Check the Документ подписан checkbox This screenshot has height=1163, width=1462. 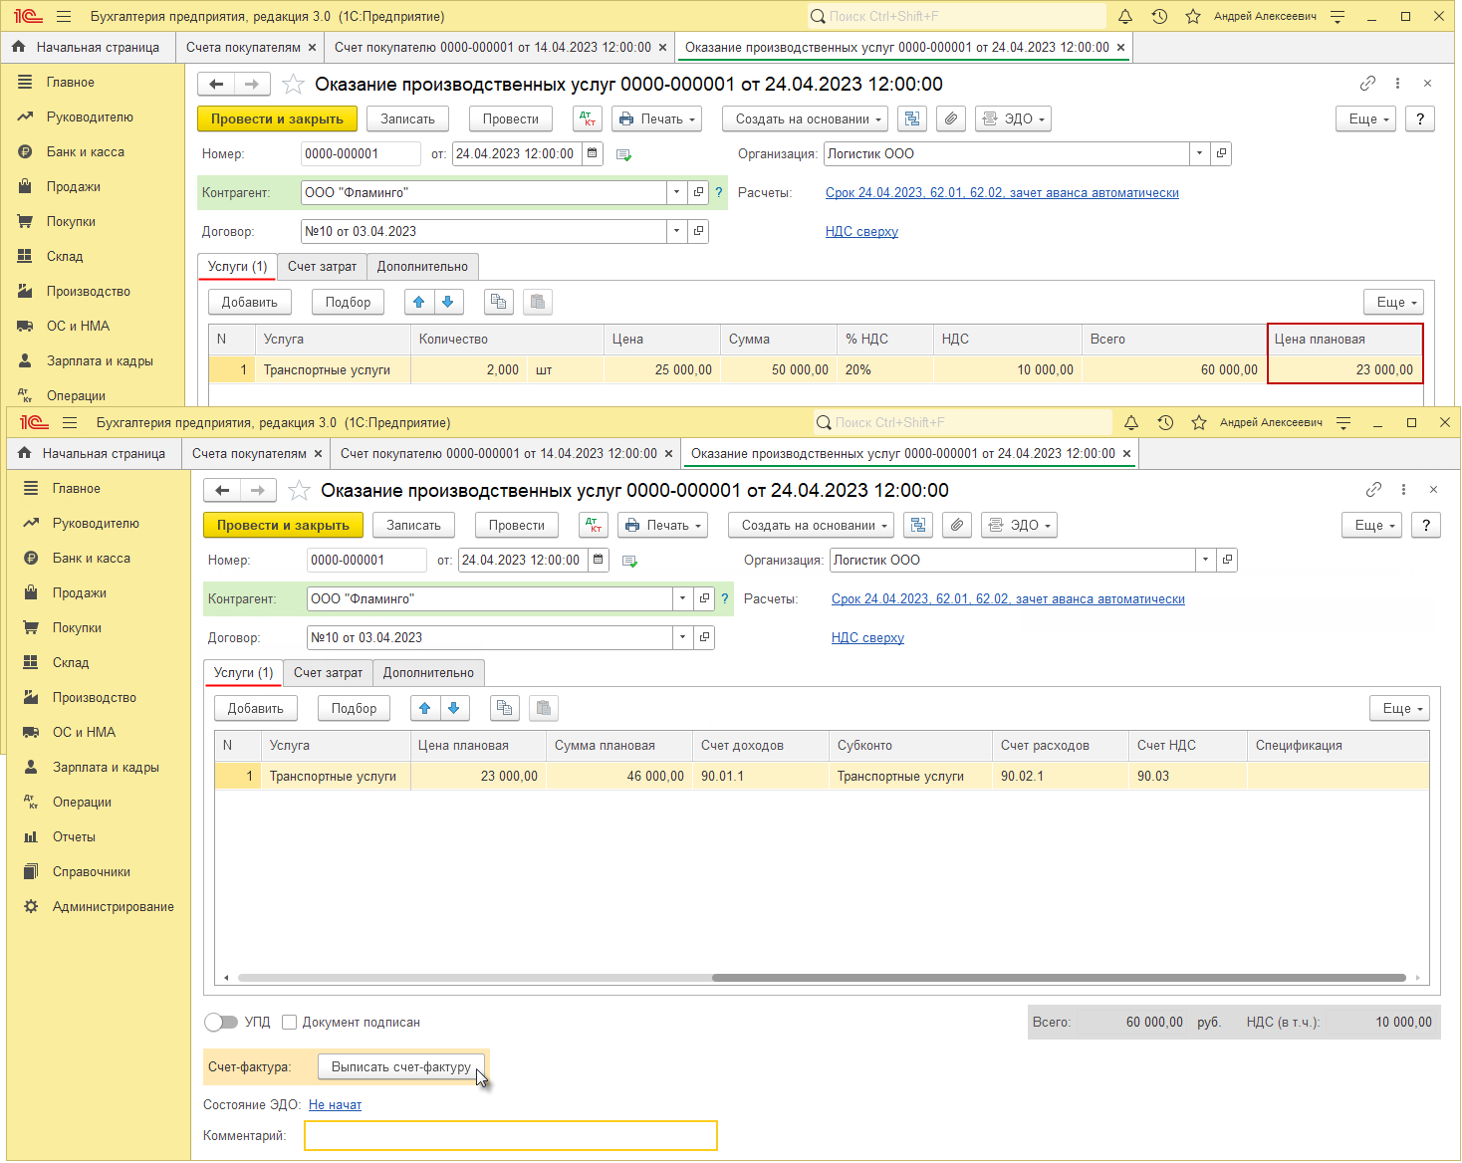click(290, 1022)
